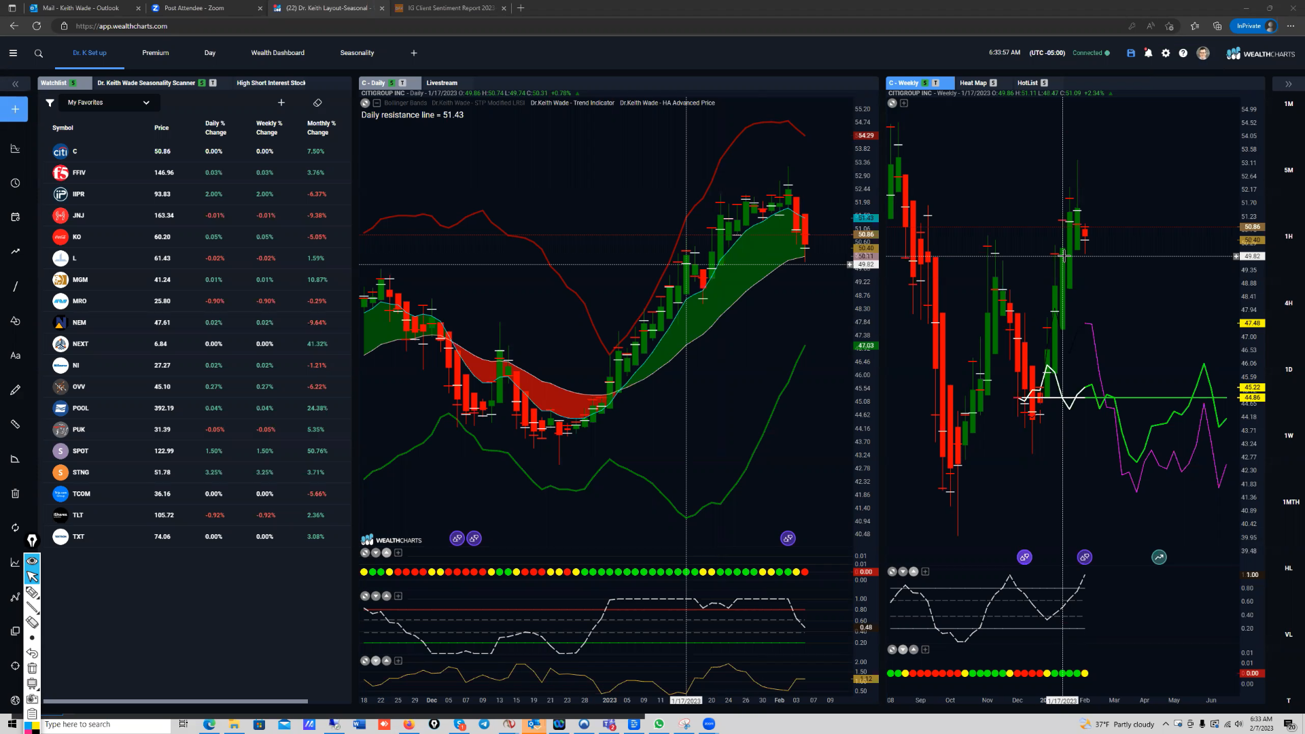Select the annotation highlighter marker tool
This screenshot has width=1305, height=734.
point(32,593)
